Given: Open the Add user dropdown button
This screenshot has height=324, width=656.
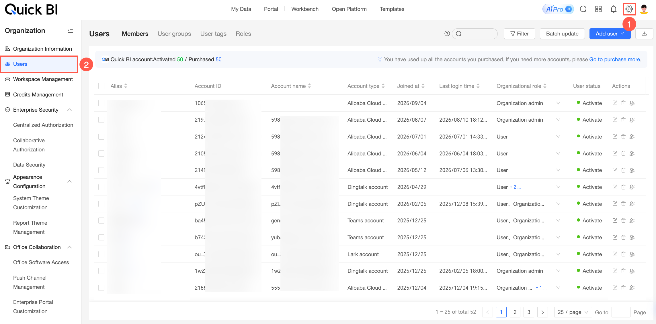Looking at the screenshot, I should point(610,34).
